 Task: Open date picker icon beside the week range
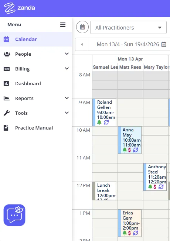tap(164, 44)
